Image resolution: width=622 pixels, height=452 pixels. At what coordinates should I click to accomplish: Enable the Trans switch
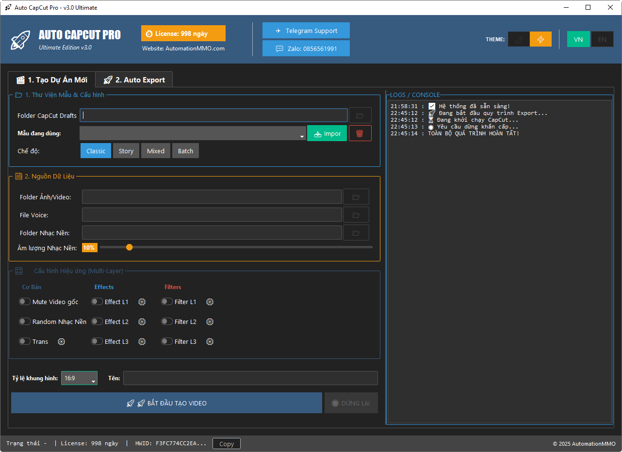click(25, 341)
